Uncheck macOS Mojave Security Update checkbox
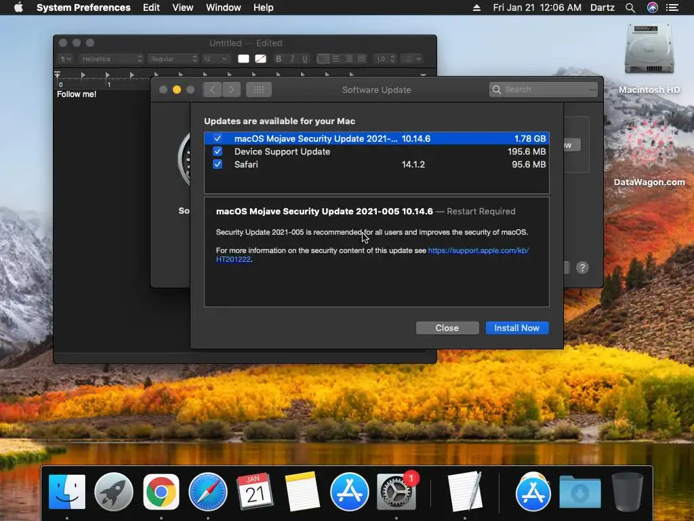The width and height of the screenshot is (694, 521). (x=218, y=138)
